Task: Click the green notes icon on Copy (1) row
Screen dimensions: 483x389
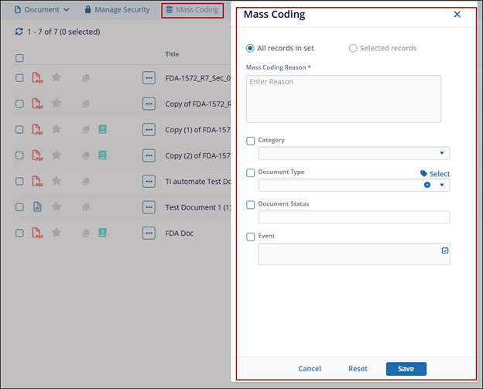Action: (103, 129)
